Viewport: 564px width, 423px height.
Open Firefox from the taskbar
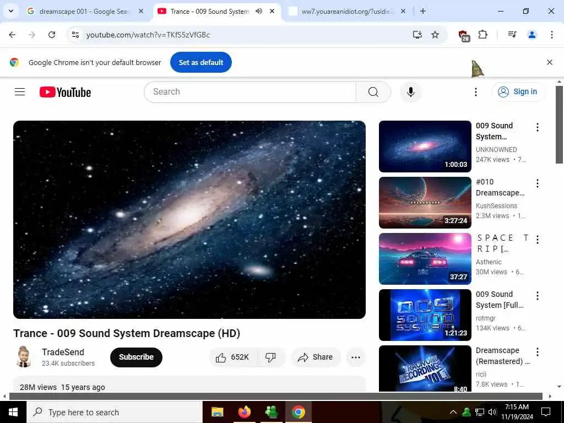click(245, 412)
